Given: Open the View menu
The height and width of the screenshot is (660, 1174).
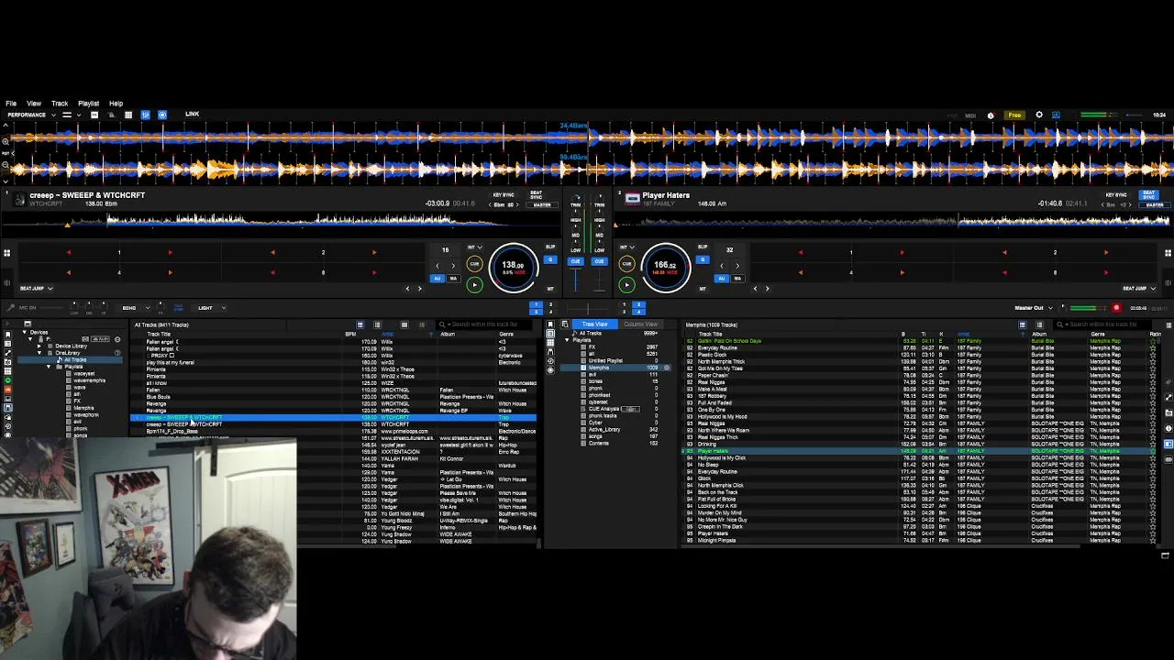Looking at the screenshot, I should [34, 104].
